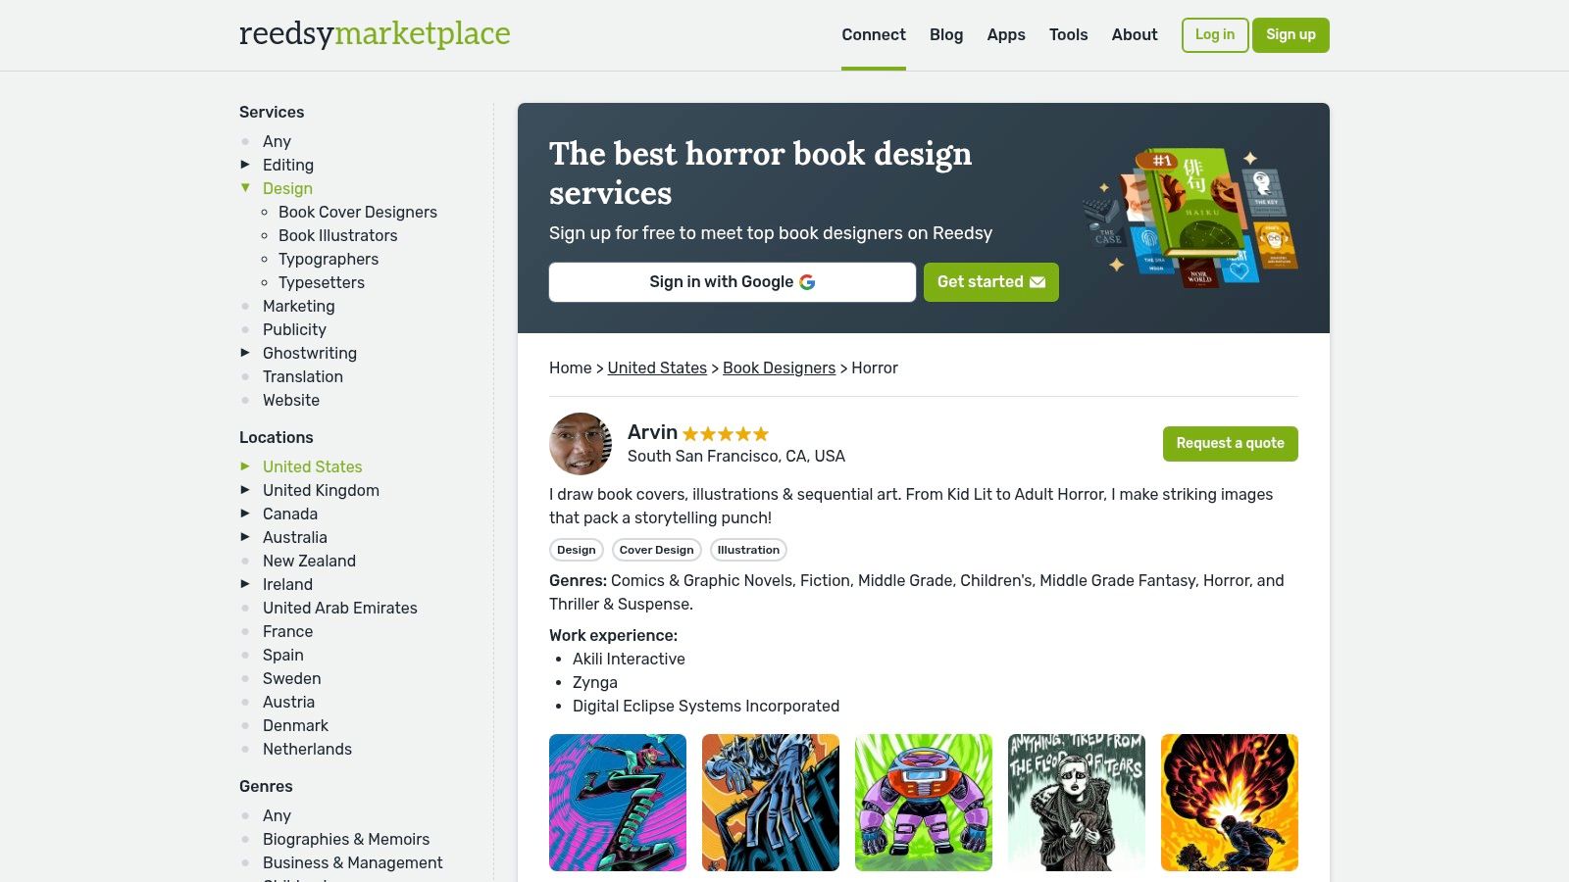Request a quote from Arvin
The image size is (1569, 882).
(1230, 443)
